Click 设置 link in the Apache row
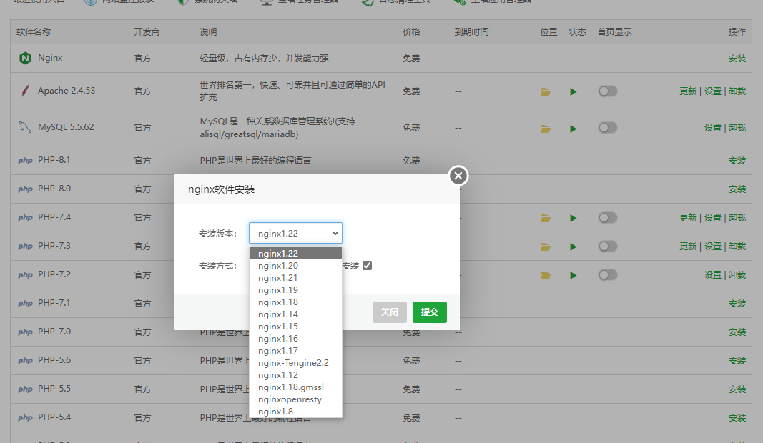 coord(712,91)
